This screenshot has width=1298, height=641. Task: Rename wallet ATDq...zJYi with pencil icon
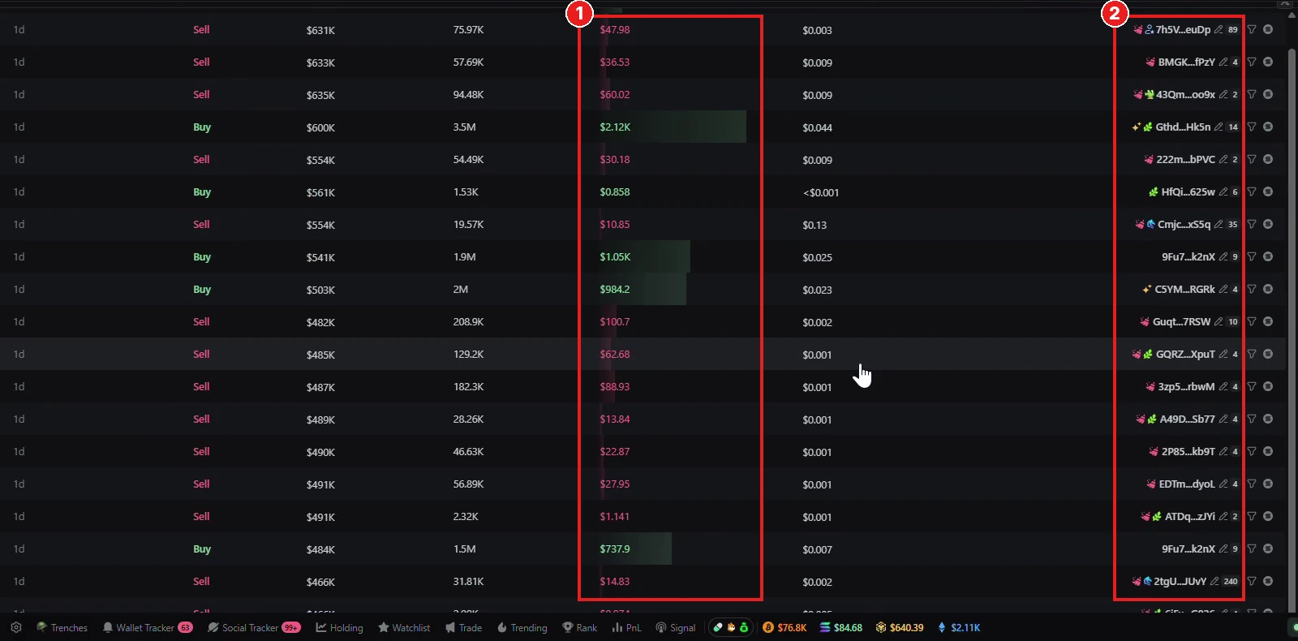[1223, 516]
